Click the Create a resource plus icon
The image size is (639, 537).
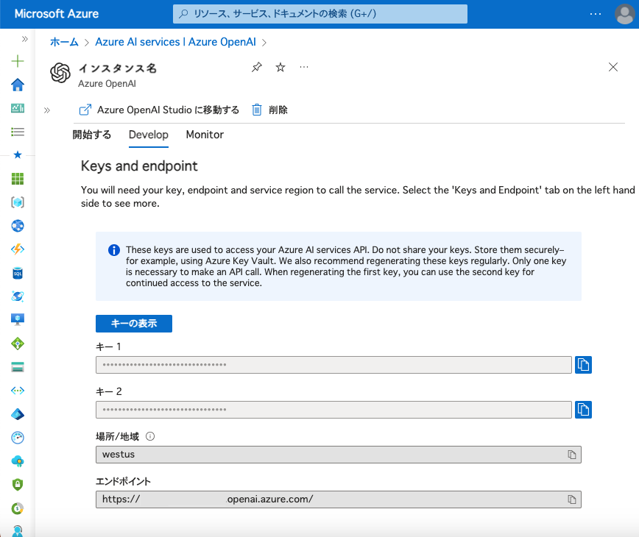[x=18, y=62]
